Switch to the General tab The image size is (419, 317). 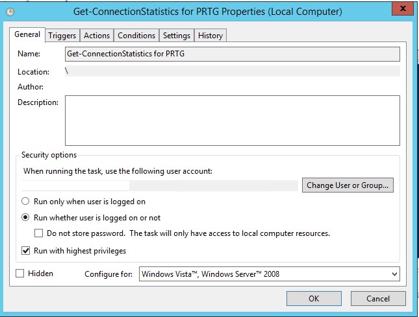pyautogui.click(x=27, y=34)
